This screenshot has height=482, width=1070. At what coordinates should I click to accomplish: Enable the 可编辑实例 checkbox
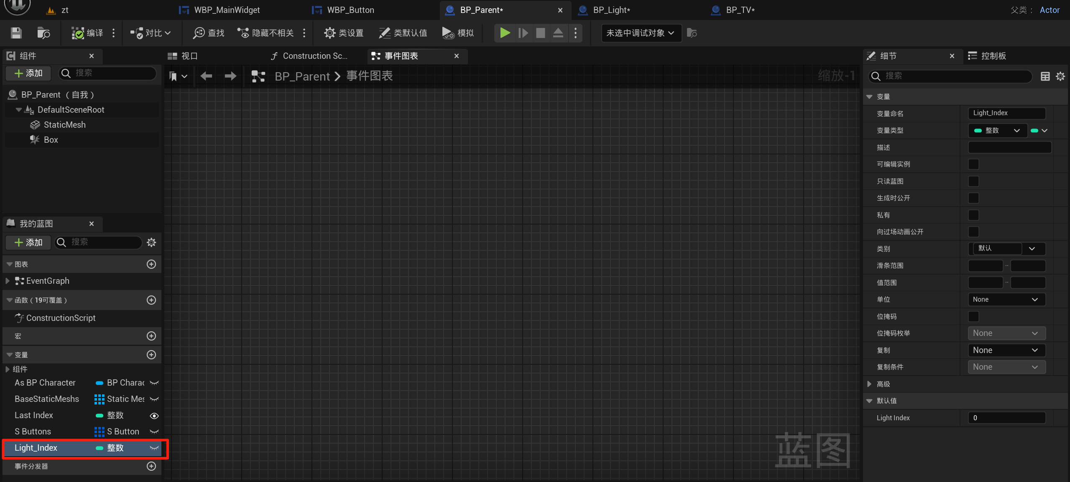(973, 164)
